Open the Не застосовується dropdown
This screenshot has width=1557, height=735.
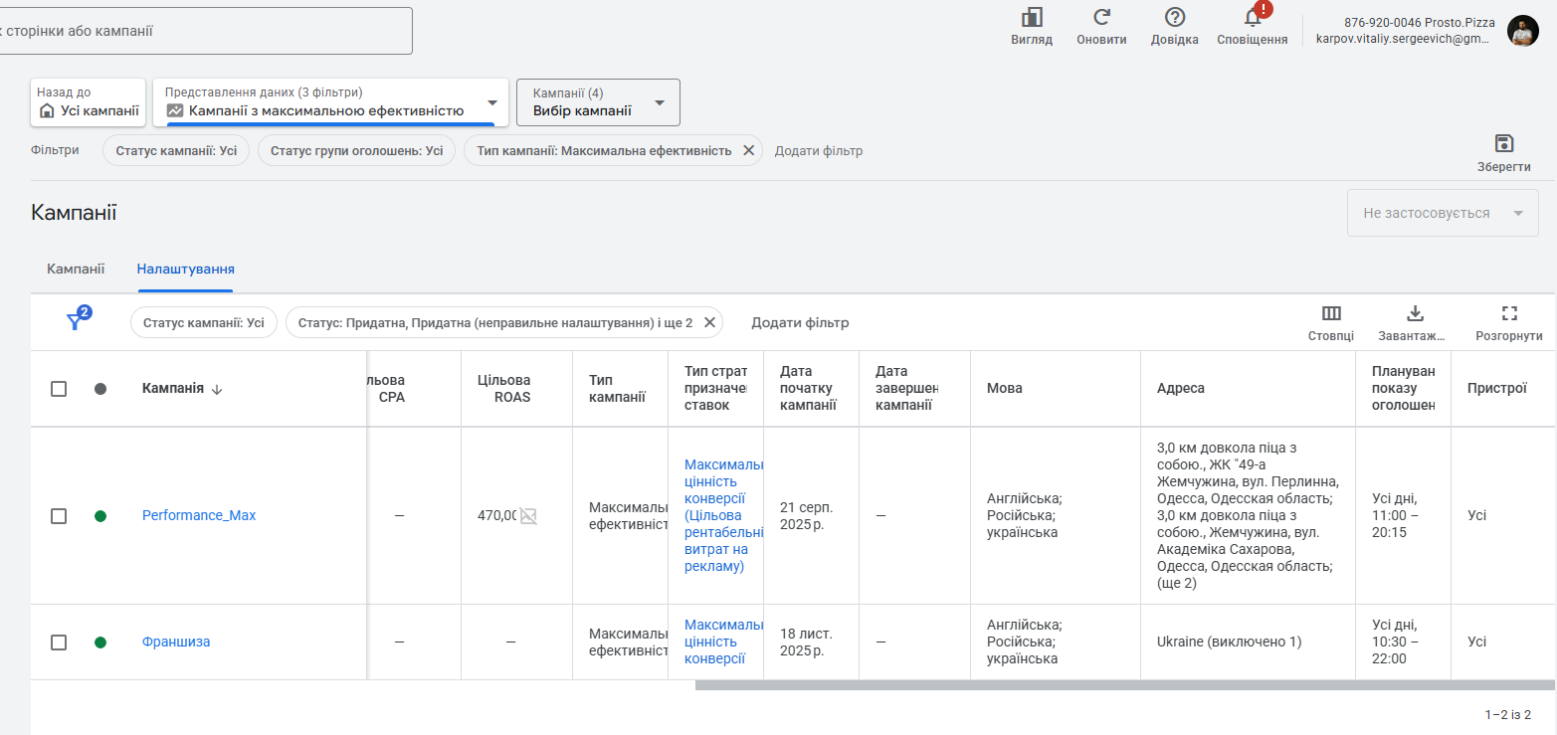[x=1442, y=213]
